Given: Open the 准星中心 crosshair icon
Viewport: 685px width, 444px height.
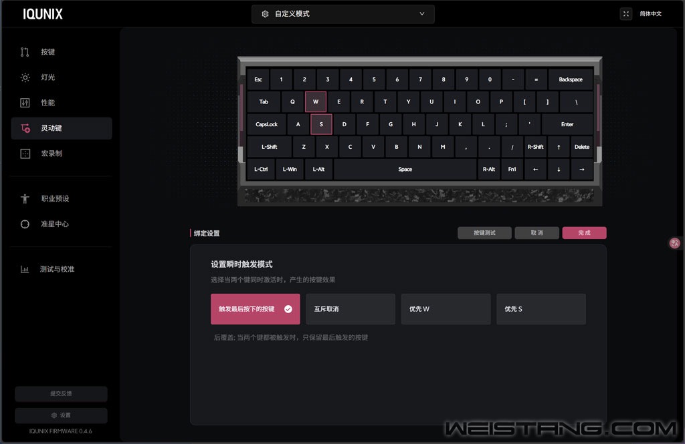Looking at the screenshot, I should (x=25, y=224).
